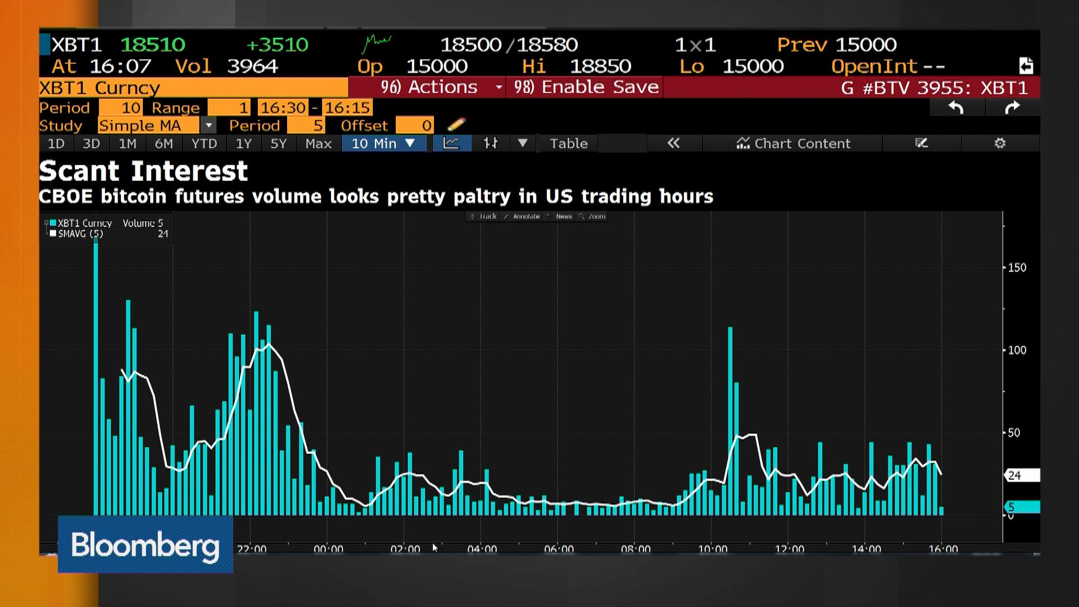
Task: Click the Vol 3964 value
Action: pos(252,66)
